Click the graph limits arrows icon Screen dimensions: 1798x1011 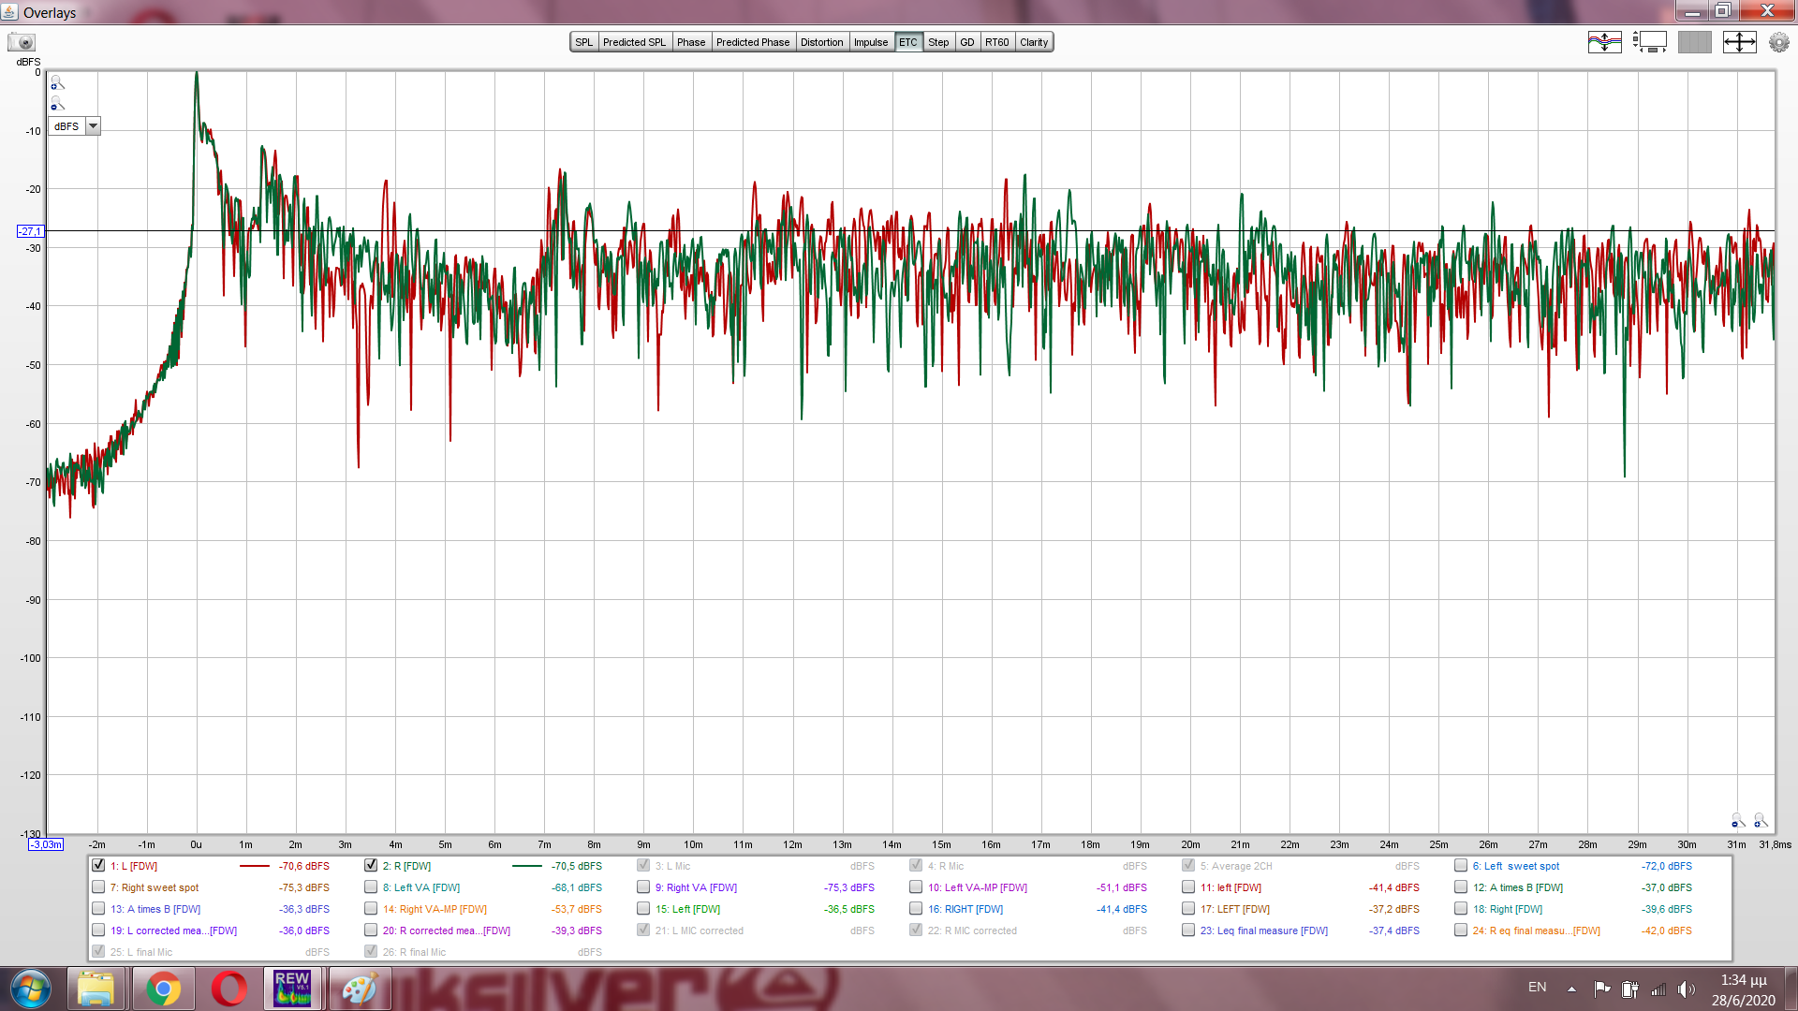1739,42
